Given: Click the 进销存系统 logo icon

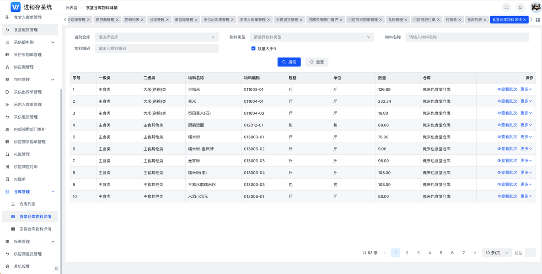Looking at the screenshot, I should 16,7.
